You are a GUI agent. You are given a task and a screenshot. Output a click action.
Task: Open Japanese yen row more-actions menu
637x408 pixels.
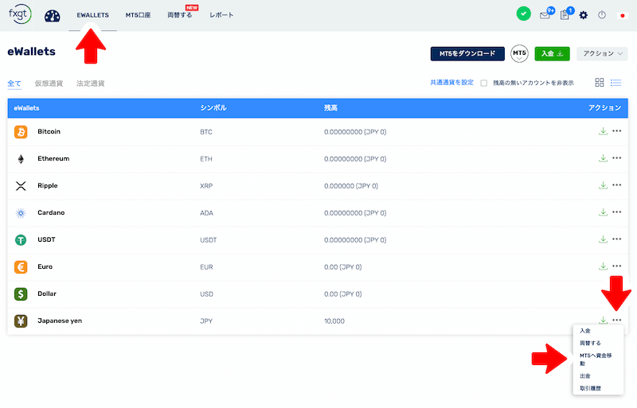(x=616, y=320)
